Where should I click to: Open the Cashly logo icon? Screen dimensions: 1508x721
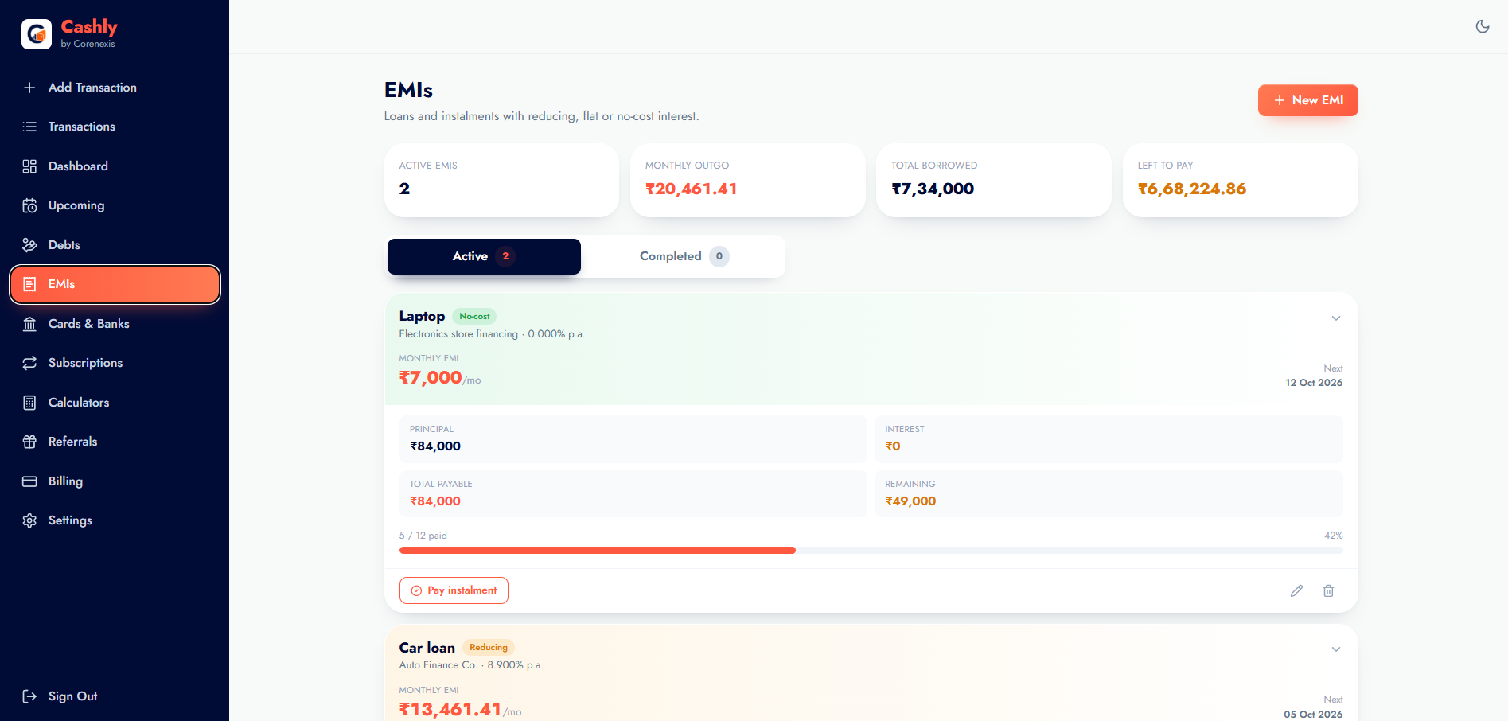37,34
